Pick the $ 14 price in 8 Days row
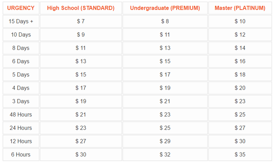 [240, 48]
